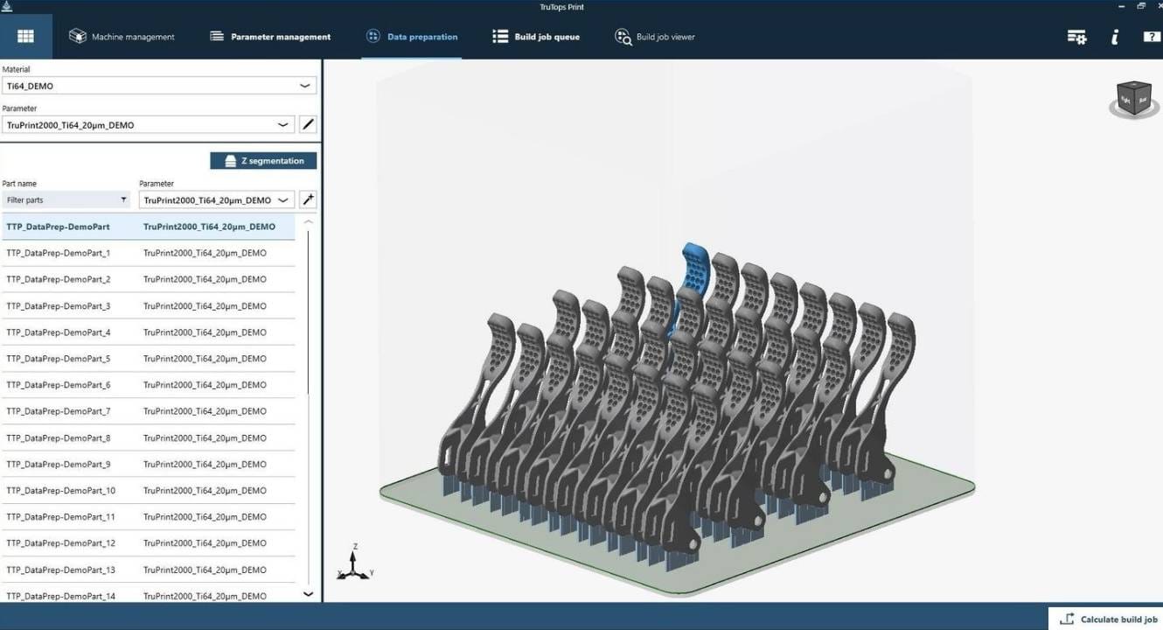Open the Build job viewer tab
The height and width of the screenshot is (630, 1163).
click(x=655, y=37)
